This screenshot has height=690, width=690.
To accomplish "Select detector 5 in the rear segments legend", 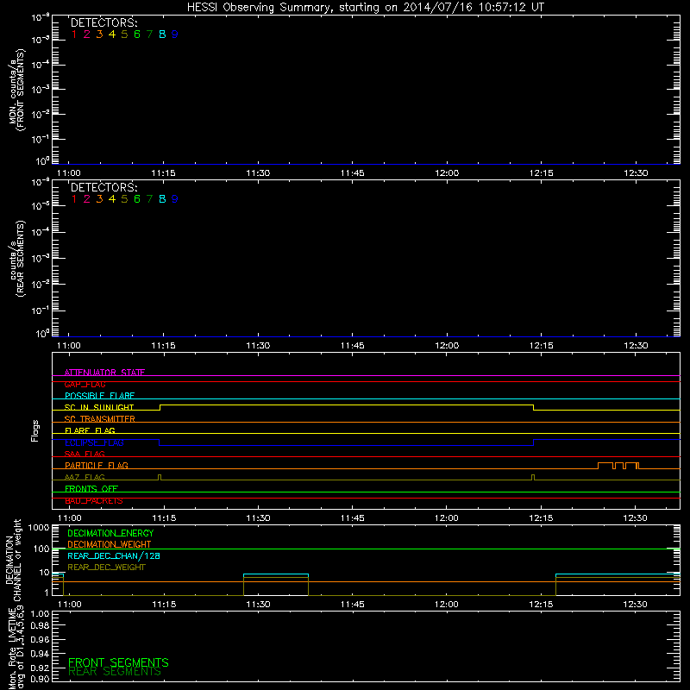I will [124, 199].
